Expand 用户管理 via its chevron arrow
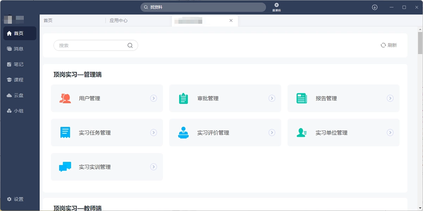The width and height of the screenshot is (423, 211). point(153,98)
